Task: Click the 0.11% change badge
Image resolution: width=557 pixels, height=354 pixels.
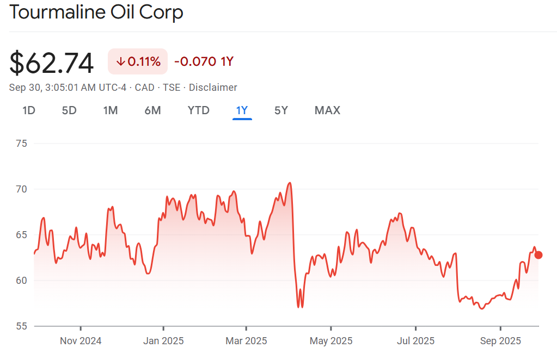Action: [138, 62]
